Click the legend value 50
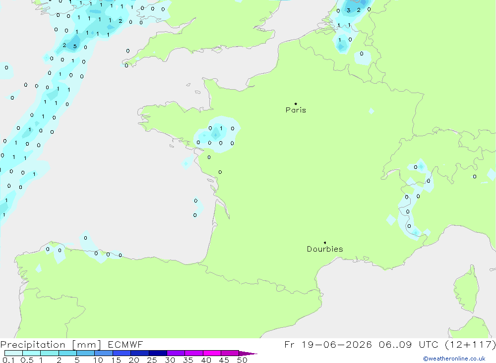Screen dimensions: 496x363 tap(242, 360)
